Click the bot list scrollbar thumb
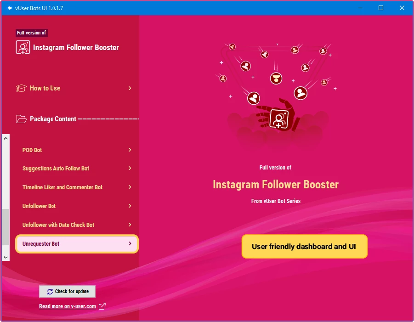The width and height of the screenshot is (414, 322). (x=6, y=227)
